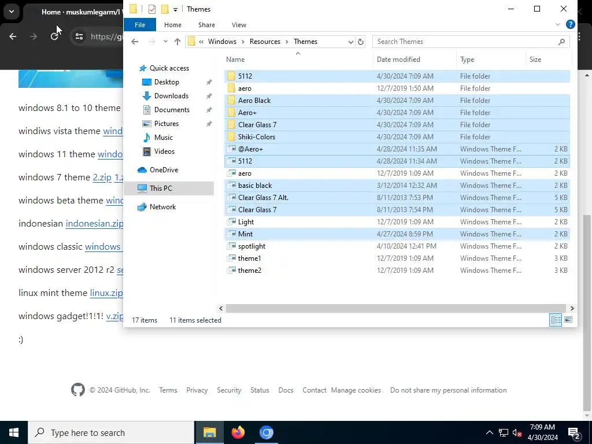Screen dimensions: 592x444
Task: Sort by Type column header
Action: click(x=467, y=60)
